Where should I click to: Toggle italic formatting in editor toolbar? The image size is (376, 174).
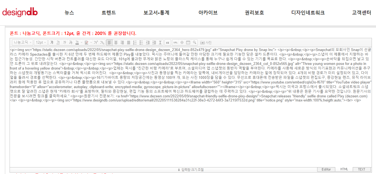[x=64, y=43]
